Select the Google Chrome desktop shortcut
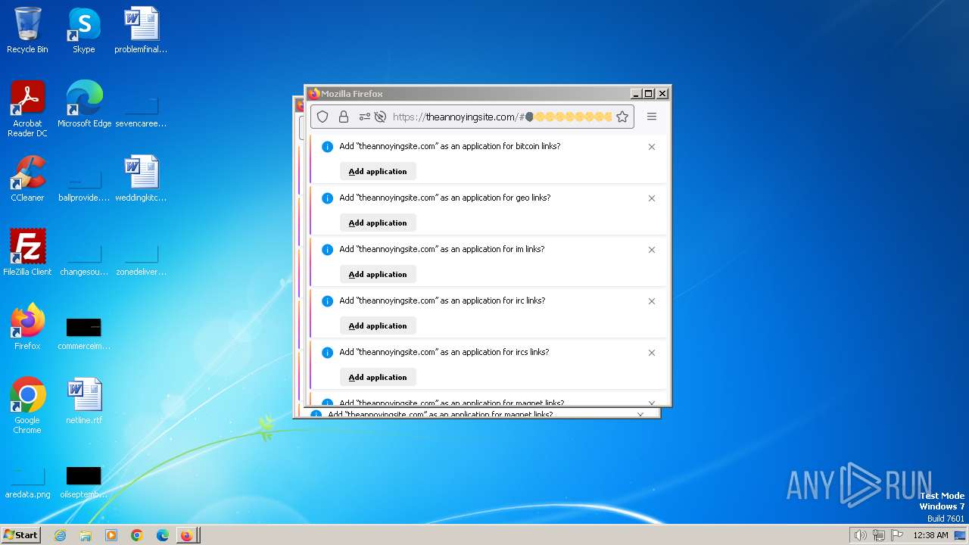This screenshot has height=545, width=969. click(x=27, y=406)
